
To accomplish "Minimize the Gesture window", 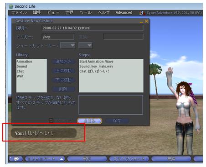I will [x=141, y=22].
